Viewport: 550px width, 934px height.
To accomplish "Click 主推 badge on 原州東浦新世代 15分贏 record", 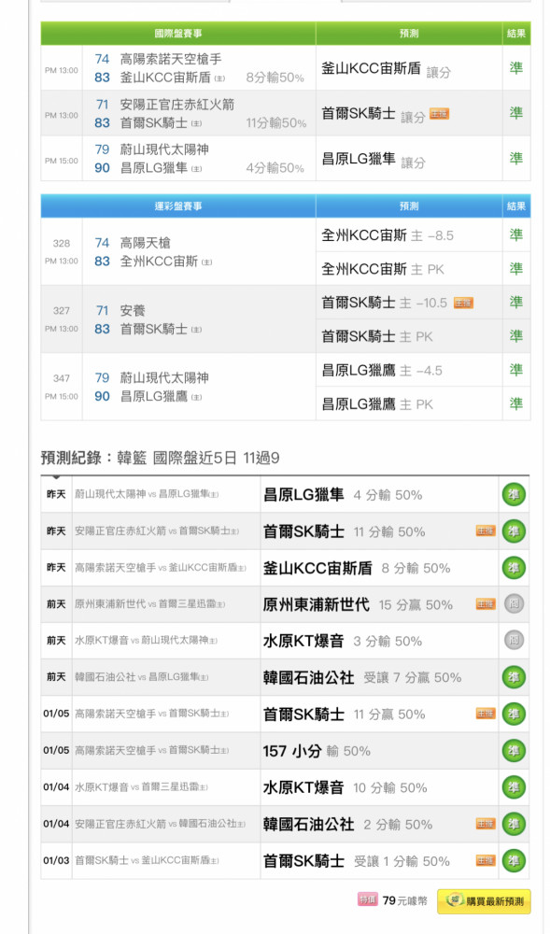I will point(486,604).
